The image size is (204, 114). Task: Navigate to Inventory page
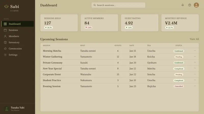(x=18, y=42)
